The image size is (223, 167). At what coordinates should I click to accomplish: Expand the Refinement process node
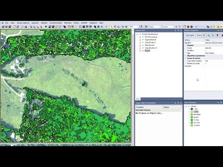[x=140, y=45]
